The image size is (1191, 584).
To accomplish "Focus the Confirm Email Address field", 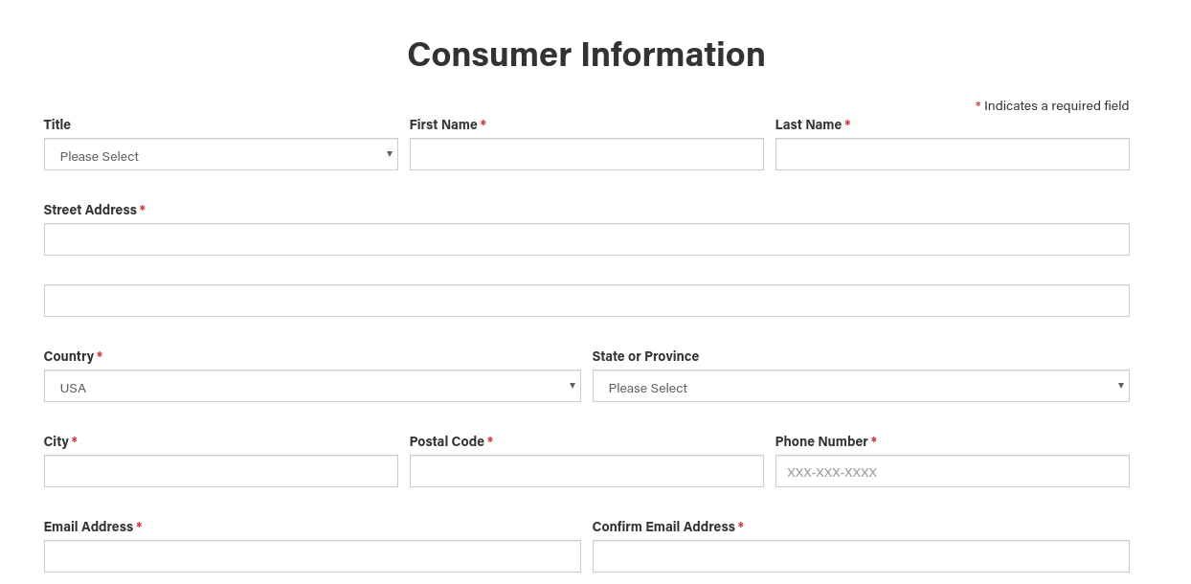I will [x=860, y=557].
